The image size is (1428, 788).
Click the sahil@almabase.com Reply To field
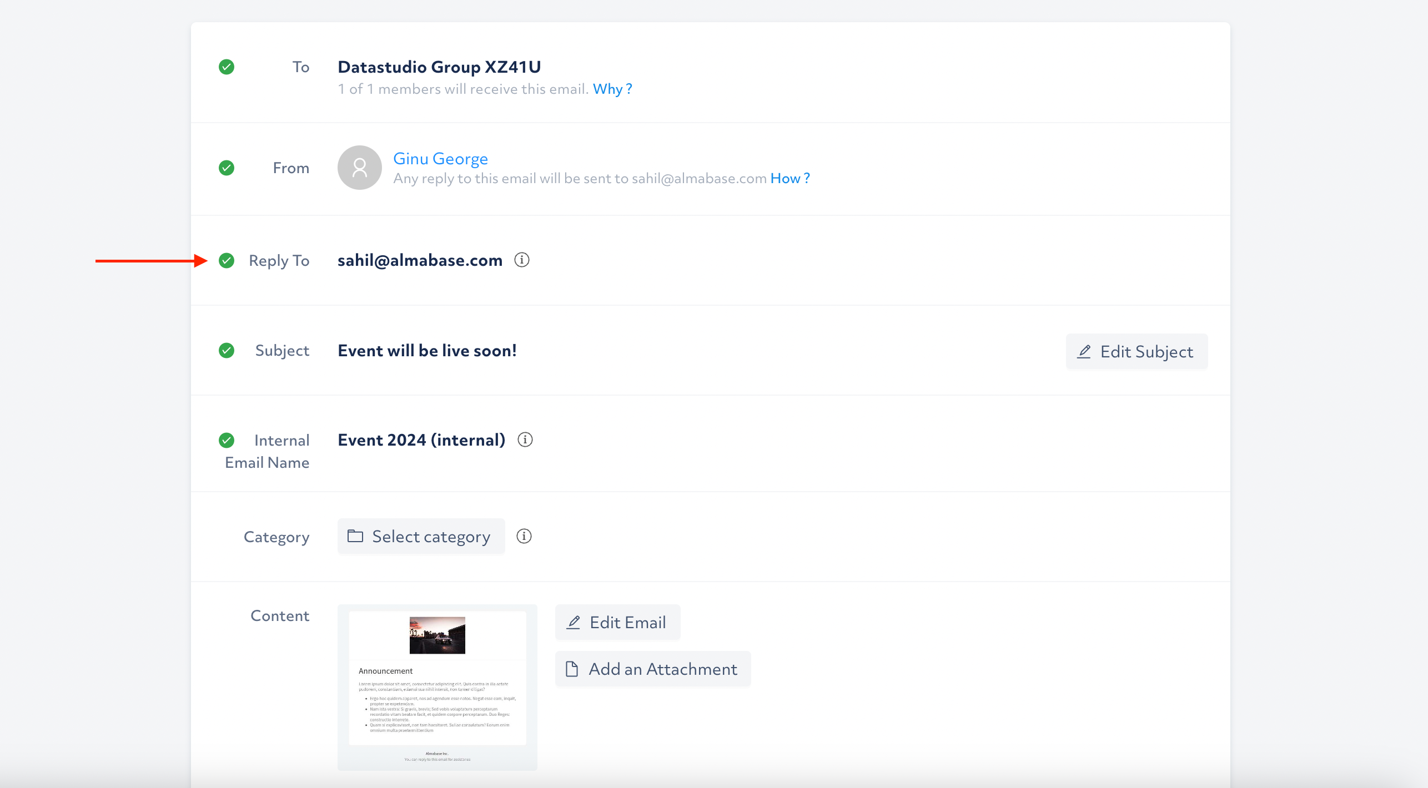(420, 260)
